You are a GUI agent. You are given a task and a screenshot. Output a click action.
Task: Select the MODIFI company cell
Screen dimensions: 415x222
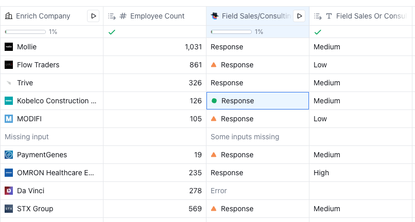(x=51, y=119)
